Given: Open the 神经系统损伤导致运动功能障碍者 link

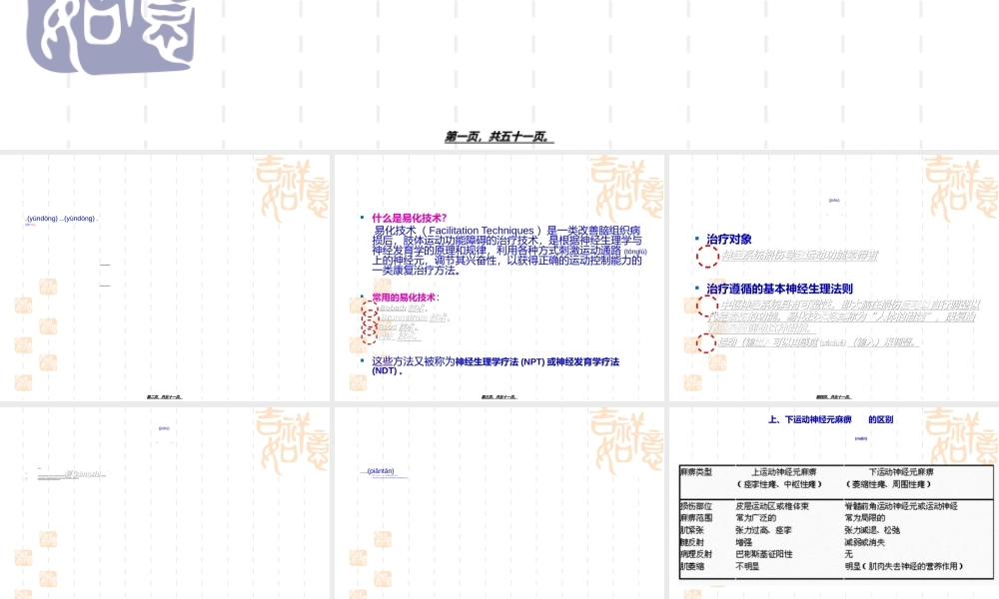Looking at the screenshot, I should coord(801,257).
